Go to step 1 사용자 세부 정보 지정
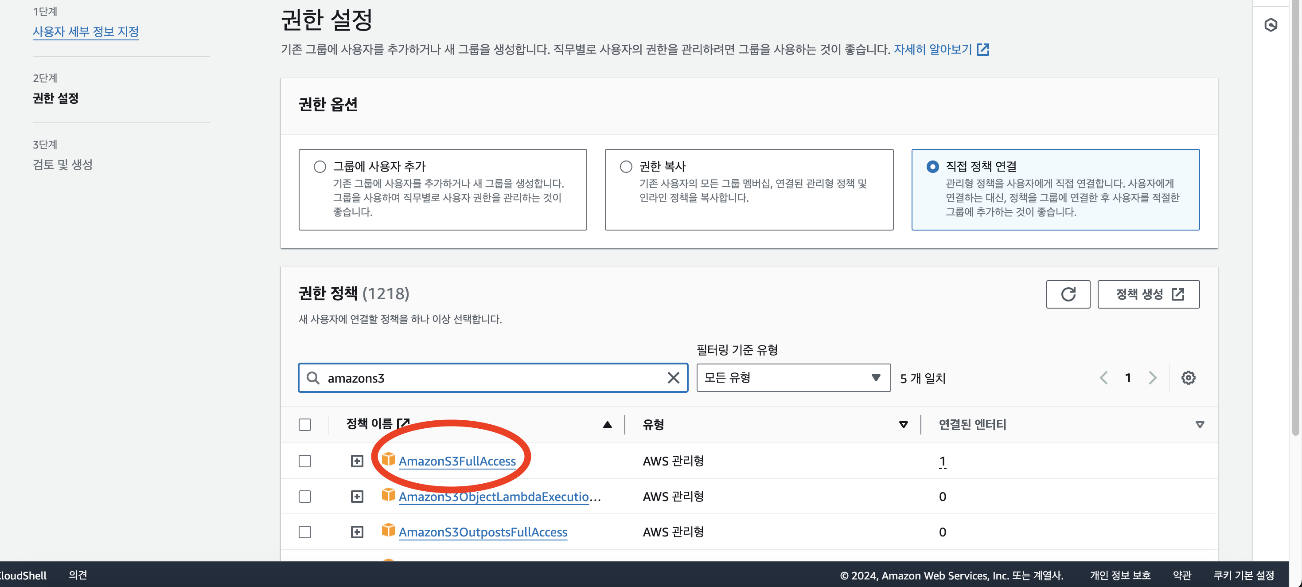The image size is (1302, 587). pos(86,32)
